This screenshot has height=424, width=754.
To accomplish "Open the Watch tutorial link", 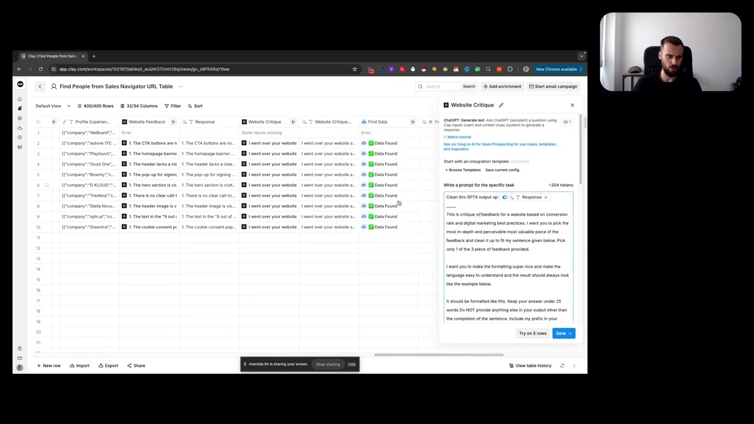I will point(458,137).
